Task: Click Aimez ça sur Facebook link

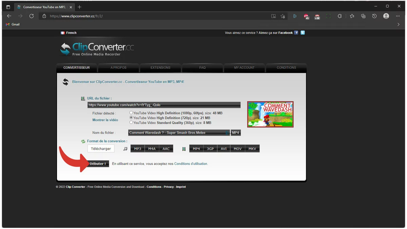Action: [x=276, y=33]
